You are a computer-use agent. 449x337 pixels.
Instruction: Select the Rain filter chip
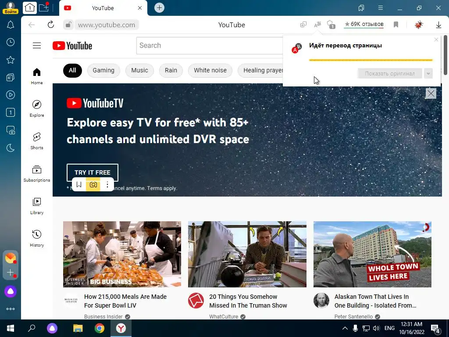[x=171, y=71]
